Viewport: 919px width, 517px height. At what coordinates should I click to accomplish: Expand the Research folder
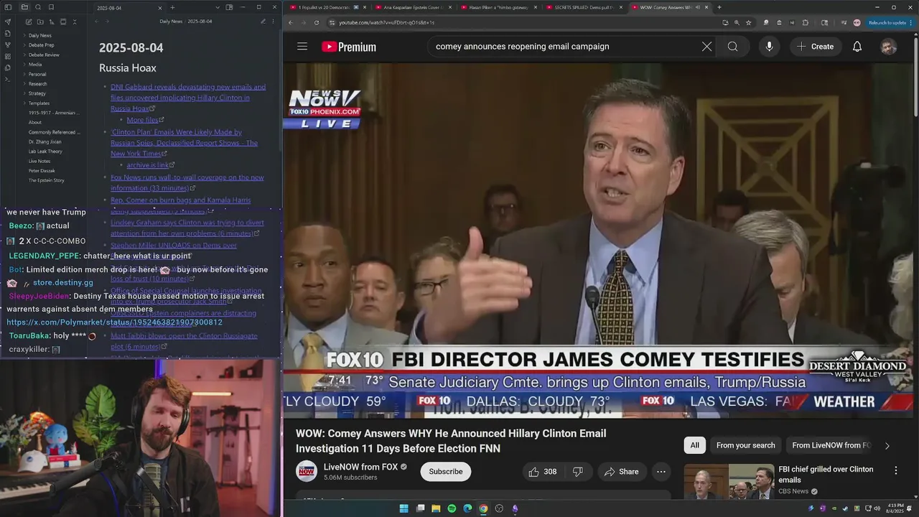37,84
